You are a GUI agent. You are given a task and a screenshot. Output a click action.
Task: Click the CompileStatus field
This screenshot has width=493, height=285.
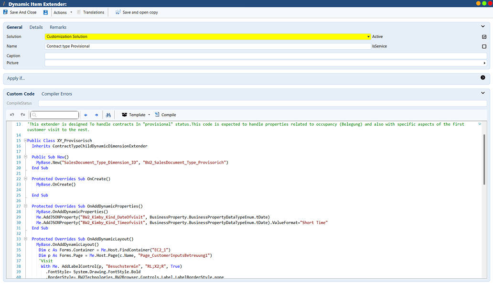tap(263, 103)
